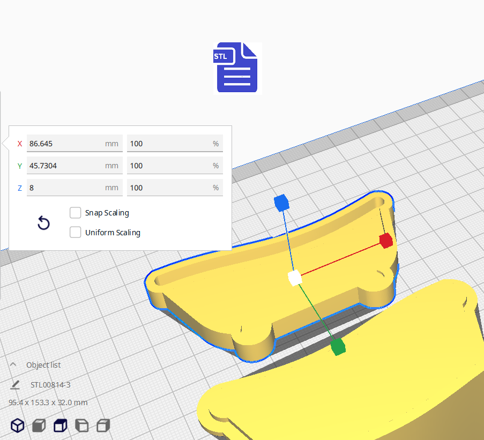Switch to the top view cube
The image size is (484, 440).
coord(61,426)
